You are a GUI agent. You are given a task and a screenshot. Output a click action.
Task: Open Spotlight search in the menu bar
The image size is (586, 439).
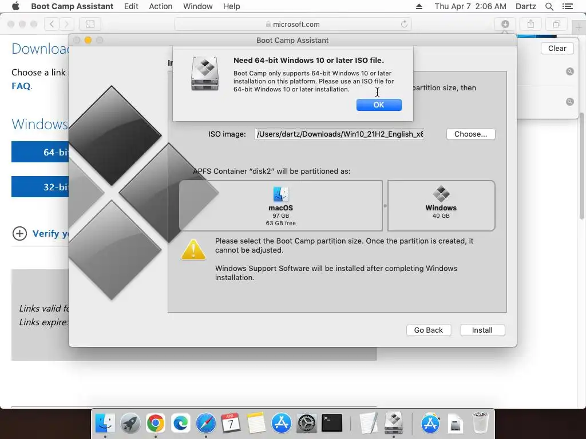pyautogui.click(x=549, y=6)
